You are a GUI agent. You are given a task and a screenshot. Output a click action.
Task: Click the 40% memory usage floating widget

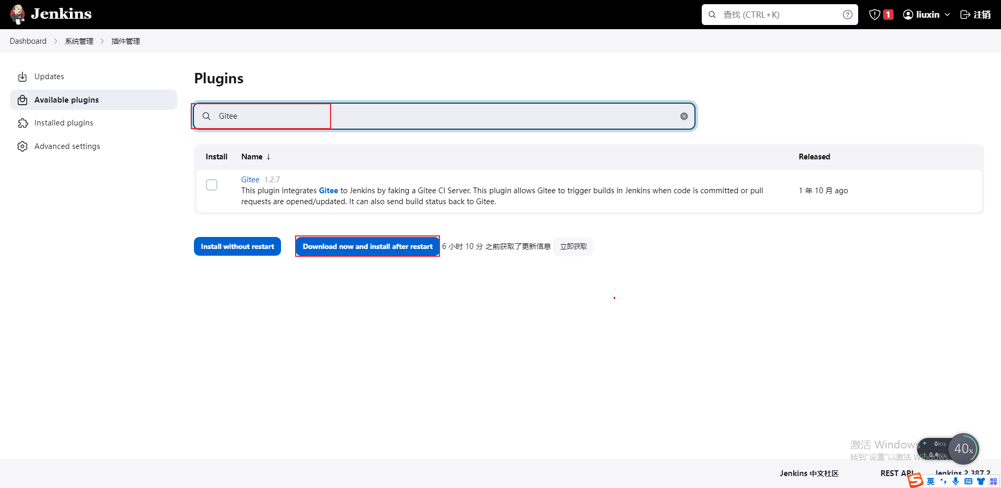[x=963, y=449]
